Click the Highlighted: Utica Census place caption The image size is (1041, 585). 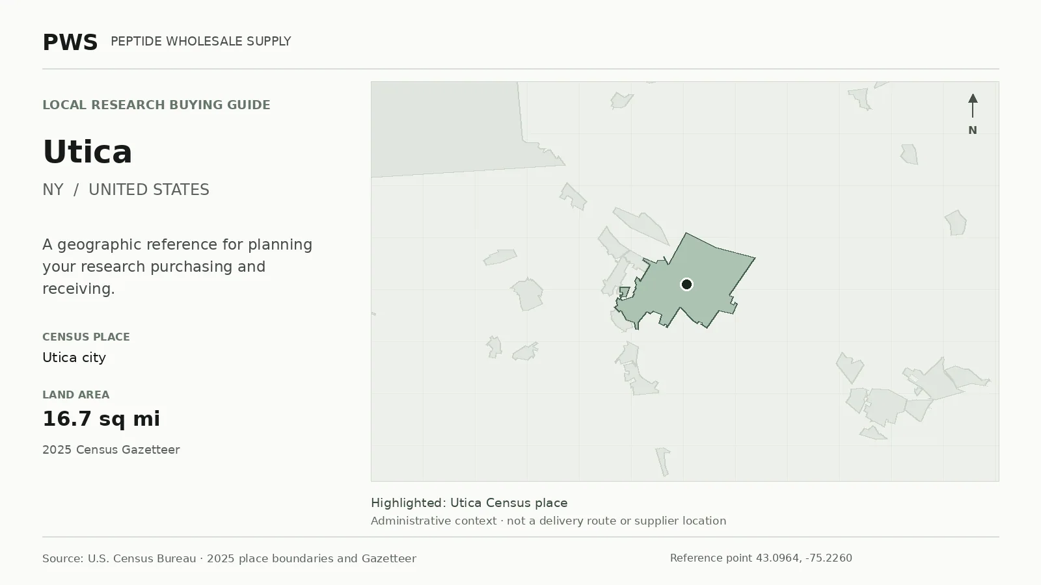[x=469, y=502]
